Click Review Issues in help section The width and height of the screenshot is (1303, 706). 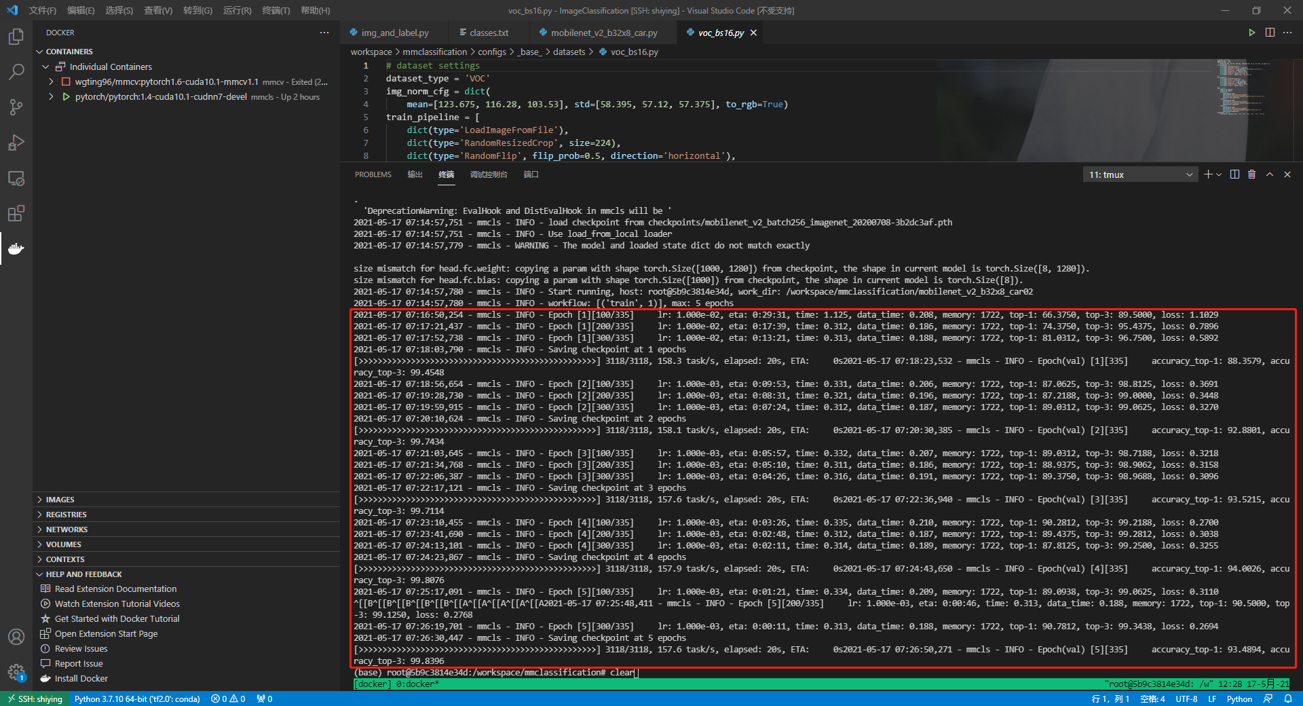(x=81, y=648)
